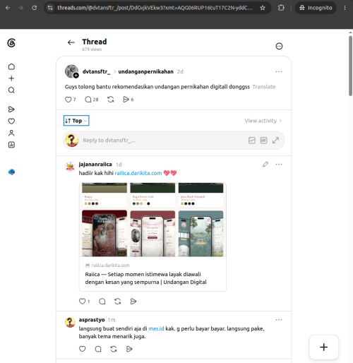Open View activity link
353x363 pixels.
pyautogui.click(x=263, y=121)
